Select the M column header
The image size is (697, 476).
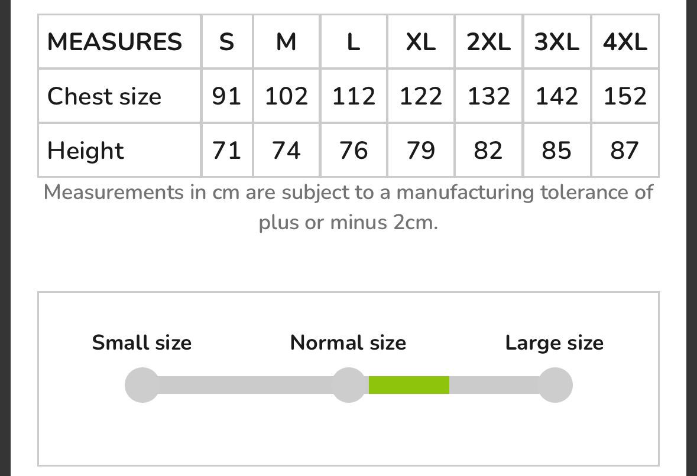coord(286,42)
